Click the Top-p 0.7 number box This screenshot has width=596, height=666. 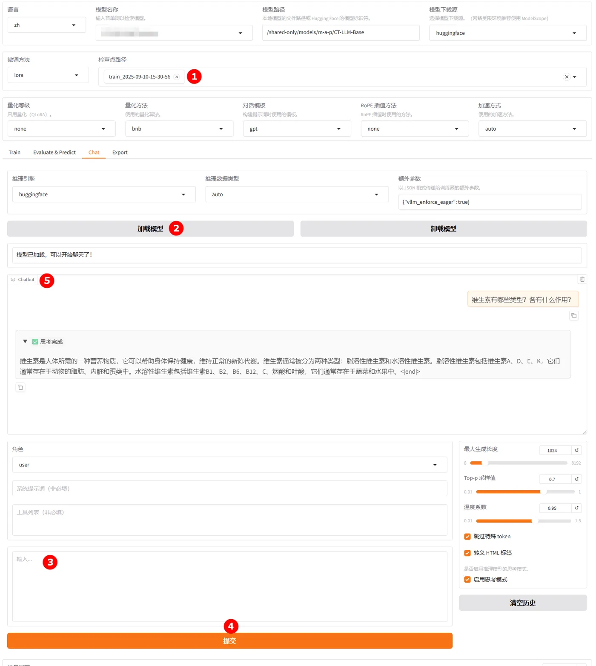coord(555,479)
